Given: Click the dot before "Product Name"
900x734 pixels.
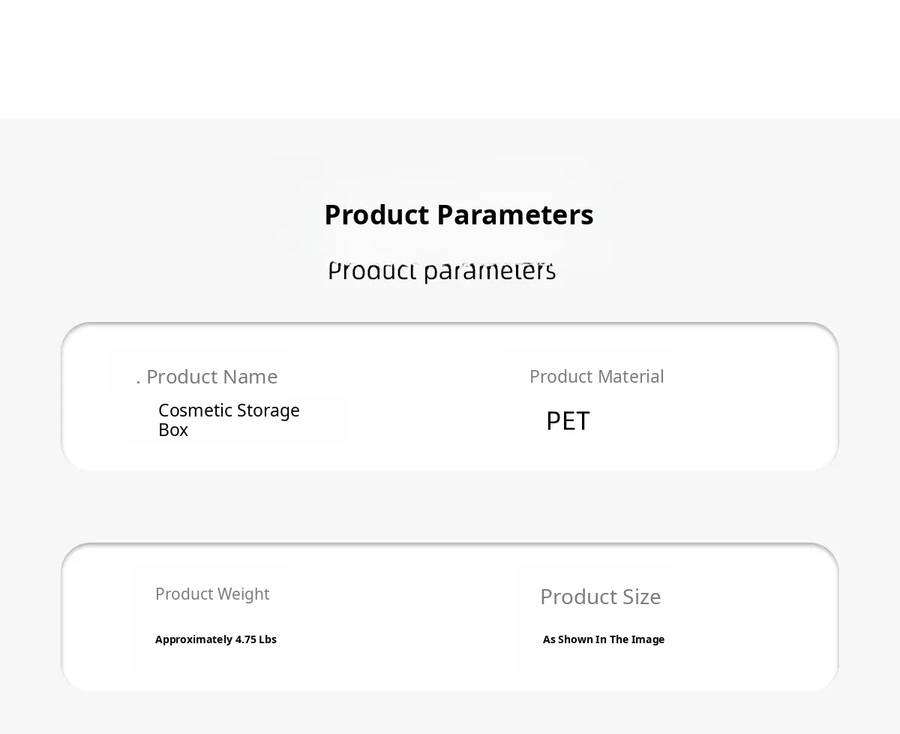Looking at the screenshot, I should click(x=139, y=383).
